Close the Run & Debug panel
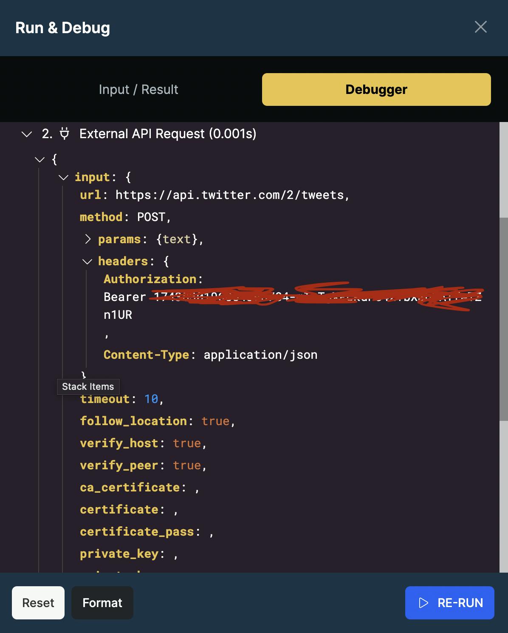This screenshot has width=508, height=633. (480, 27)
